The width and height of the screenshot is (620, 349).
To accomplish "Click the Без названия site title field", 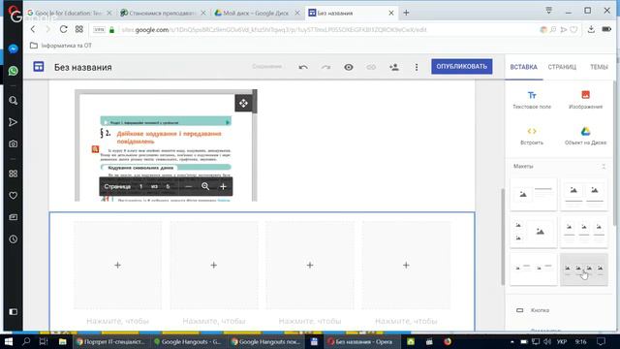I will (83, 67).
